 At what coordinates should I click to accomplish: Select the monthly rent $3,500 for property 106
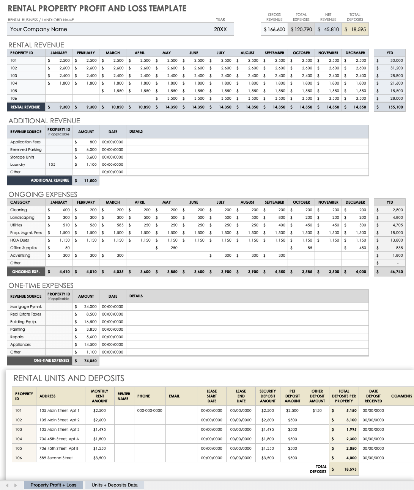[x=99, y=458]
